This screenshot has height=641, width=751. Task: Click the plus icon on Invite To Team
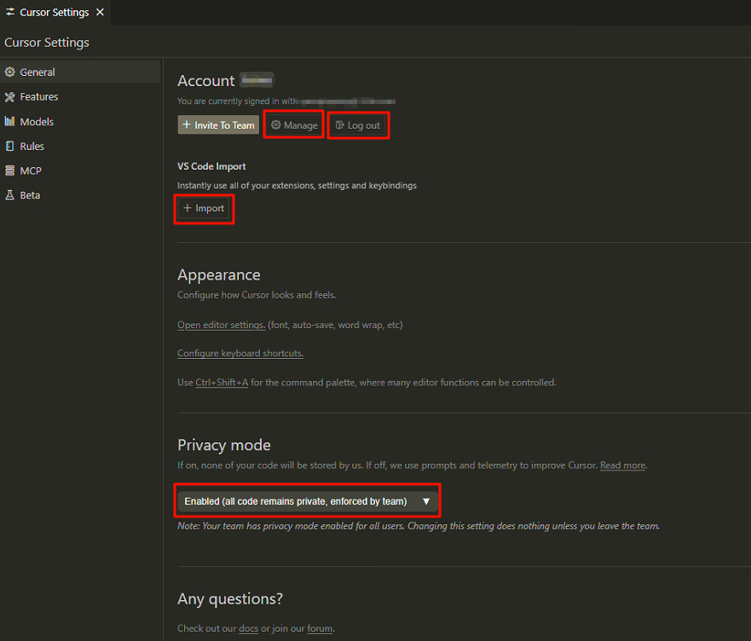[x=187, y=124]
